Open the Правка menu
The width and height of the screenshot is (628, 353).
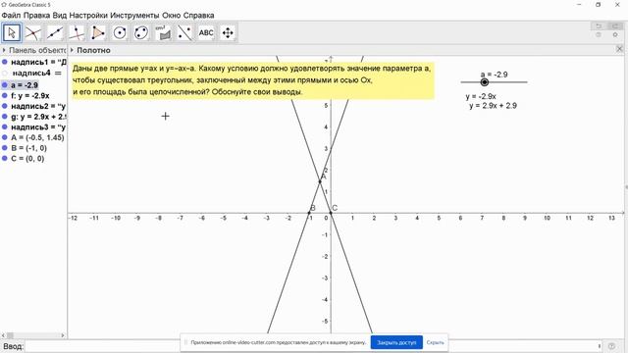tap(36, 16)
